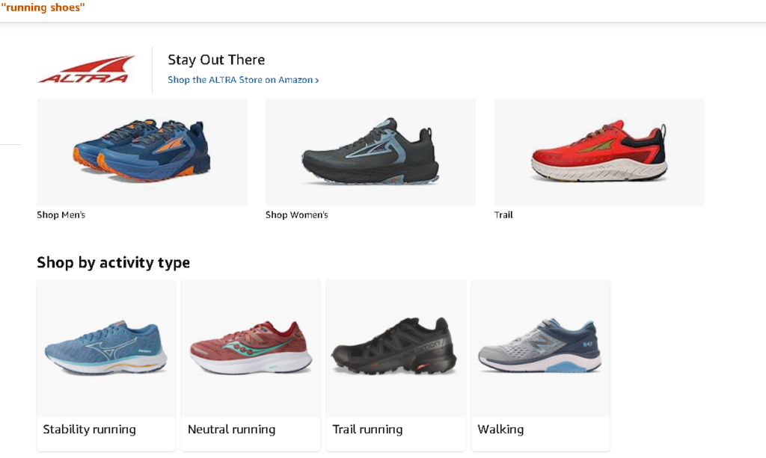Screen dimensions: 766x458
Task: Click the Trail label under red shoe
Action: [x=503, y=214]
